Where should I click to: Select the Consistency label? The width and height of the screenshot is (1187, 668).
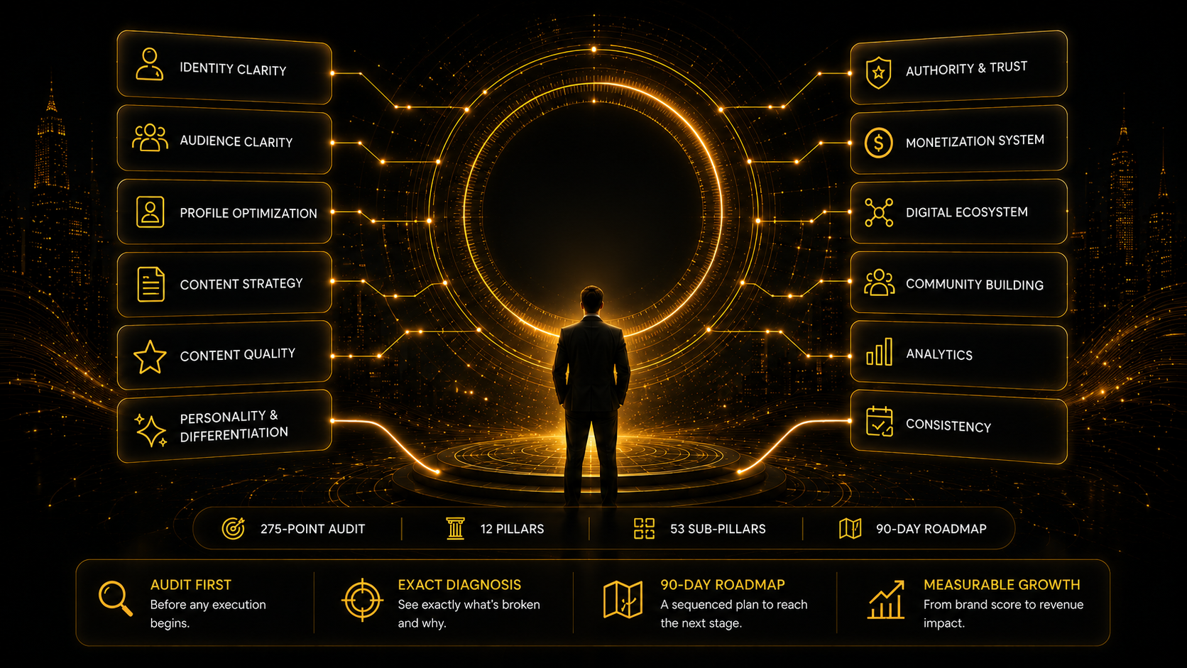(x=948, y=425)
